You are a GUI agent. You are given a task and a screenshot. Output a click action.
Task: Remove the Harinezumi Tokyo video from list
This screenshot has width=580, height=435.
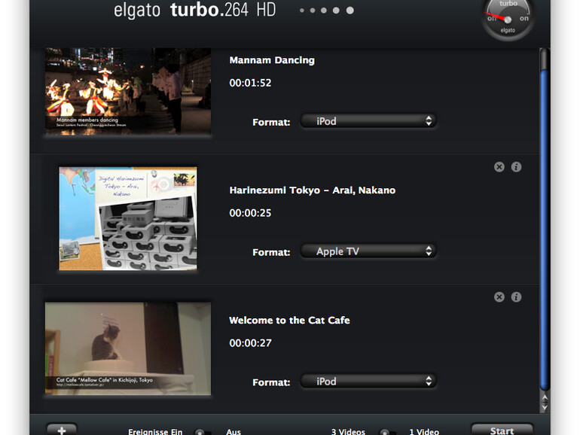tap(499, 167)
